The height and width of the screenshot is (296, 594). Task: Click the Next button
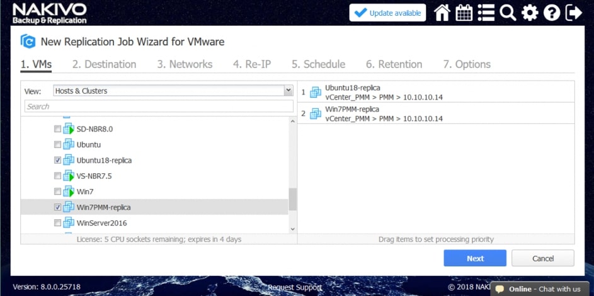click(x=474, y=258)
